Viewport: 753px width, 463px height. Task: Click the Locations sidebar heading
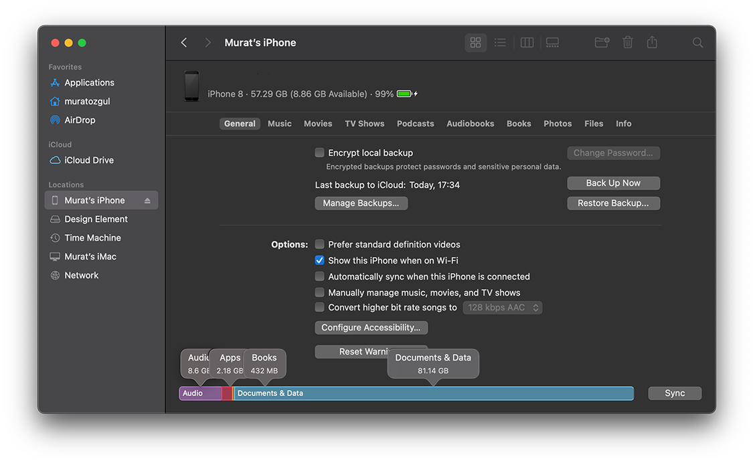(66, 185)
